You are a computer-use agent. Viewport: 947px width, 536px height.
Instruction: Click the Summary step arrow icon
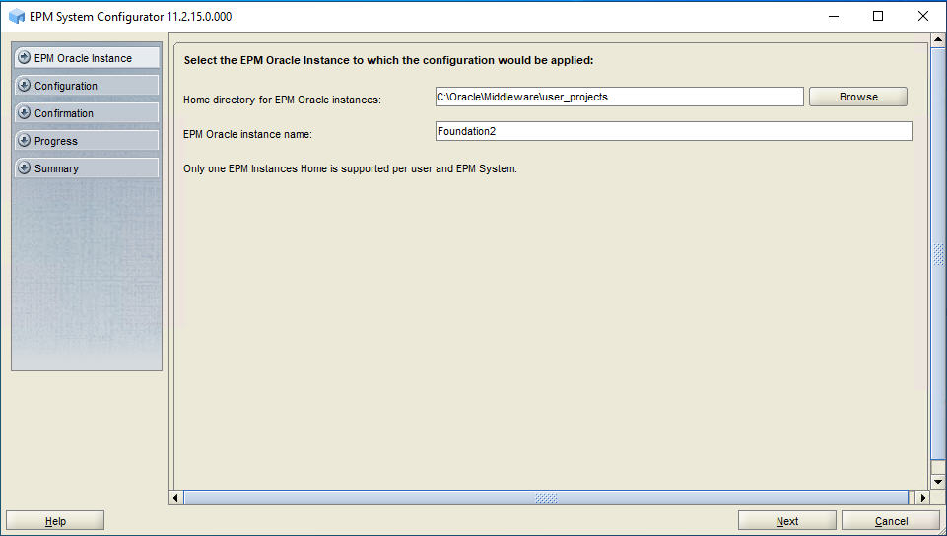coord(25,168)
